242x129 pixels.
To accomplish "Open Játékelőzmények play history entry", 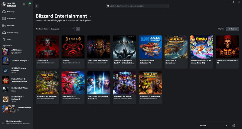I will pyautogui.click(x=16, y=109).
